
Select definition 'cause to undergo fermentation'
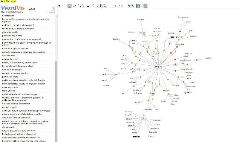coord(19,103)
